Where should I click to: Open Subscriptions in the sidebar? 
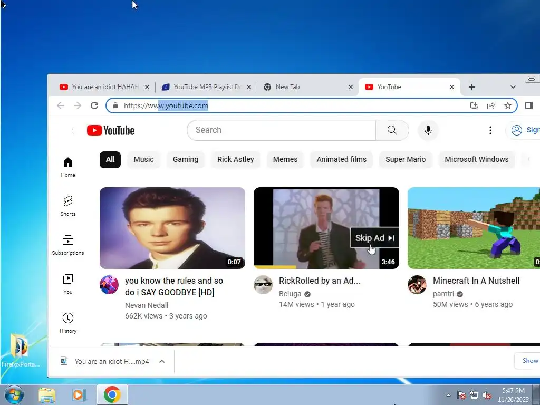[x=68, y=245]
